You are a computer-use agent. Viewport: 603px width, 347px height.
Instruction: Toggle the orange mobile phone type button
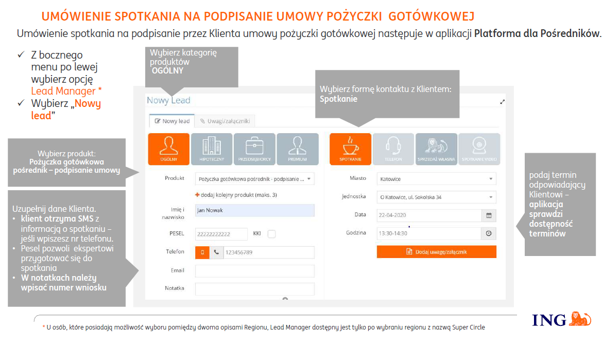(202, 252)
